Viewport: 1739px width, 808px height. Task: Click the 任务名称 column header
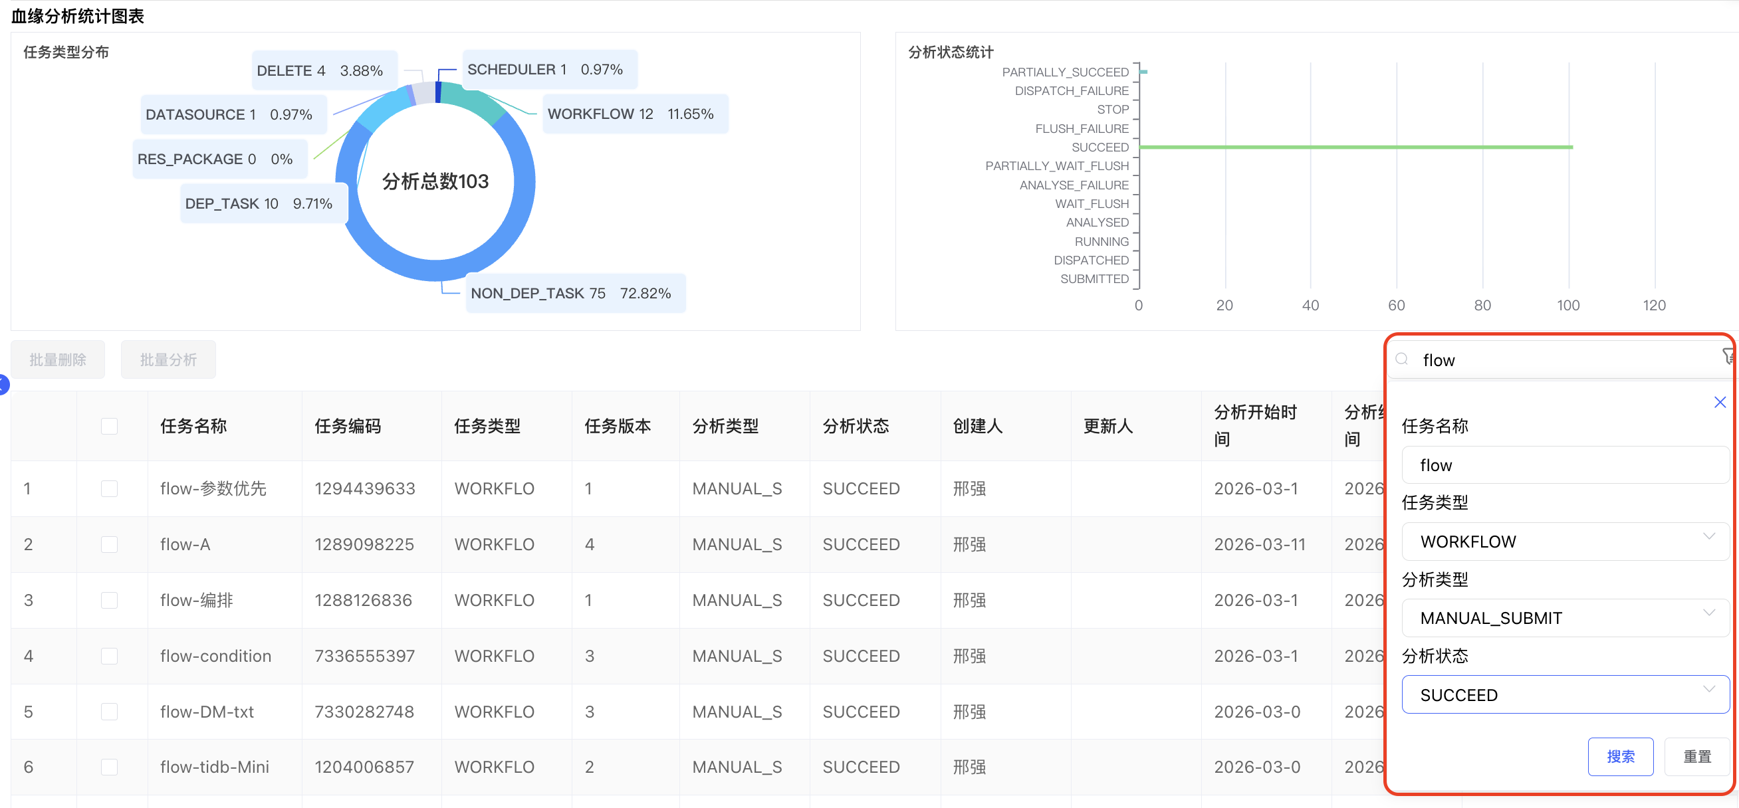point(193,426)
